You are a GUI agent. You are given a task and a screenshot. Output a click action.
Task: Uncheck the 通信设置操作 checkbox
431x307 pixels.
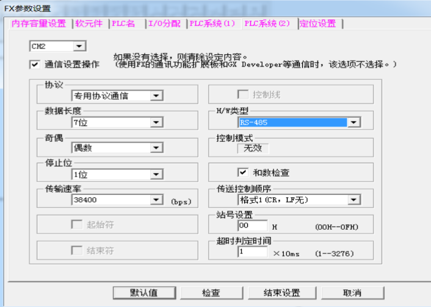tap(34, 64)
